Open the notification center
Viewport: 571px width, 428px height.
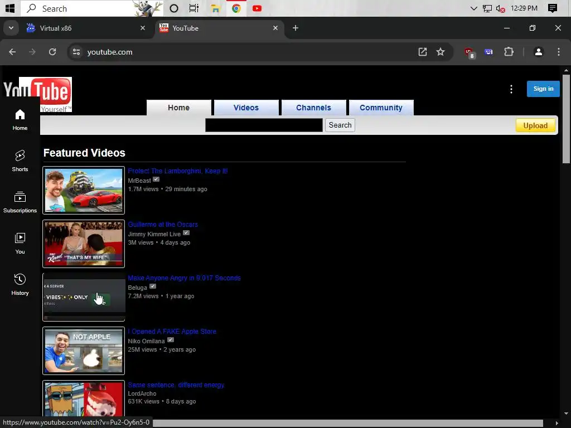click(553, 8)
